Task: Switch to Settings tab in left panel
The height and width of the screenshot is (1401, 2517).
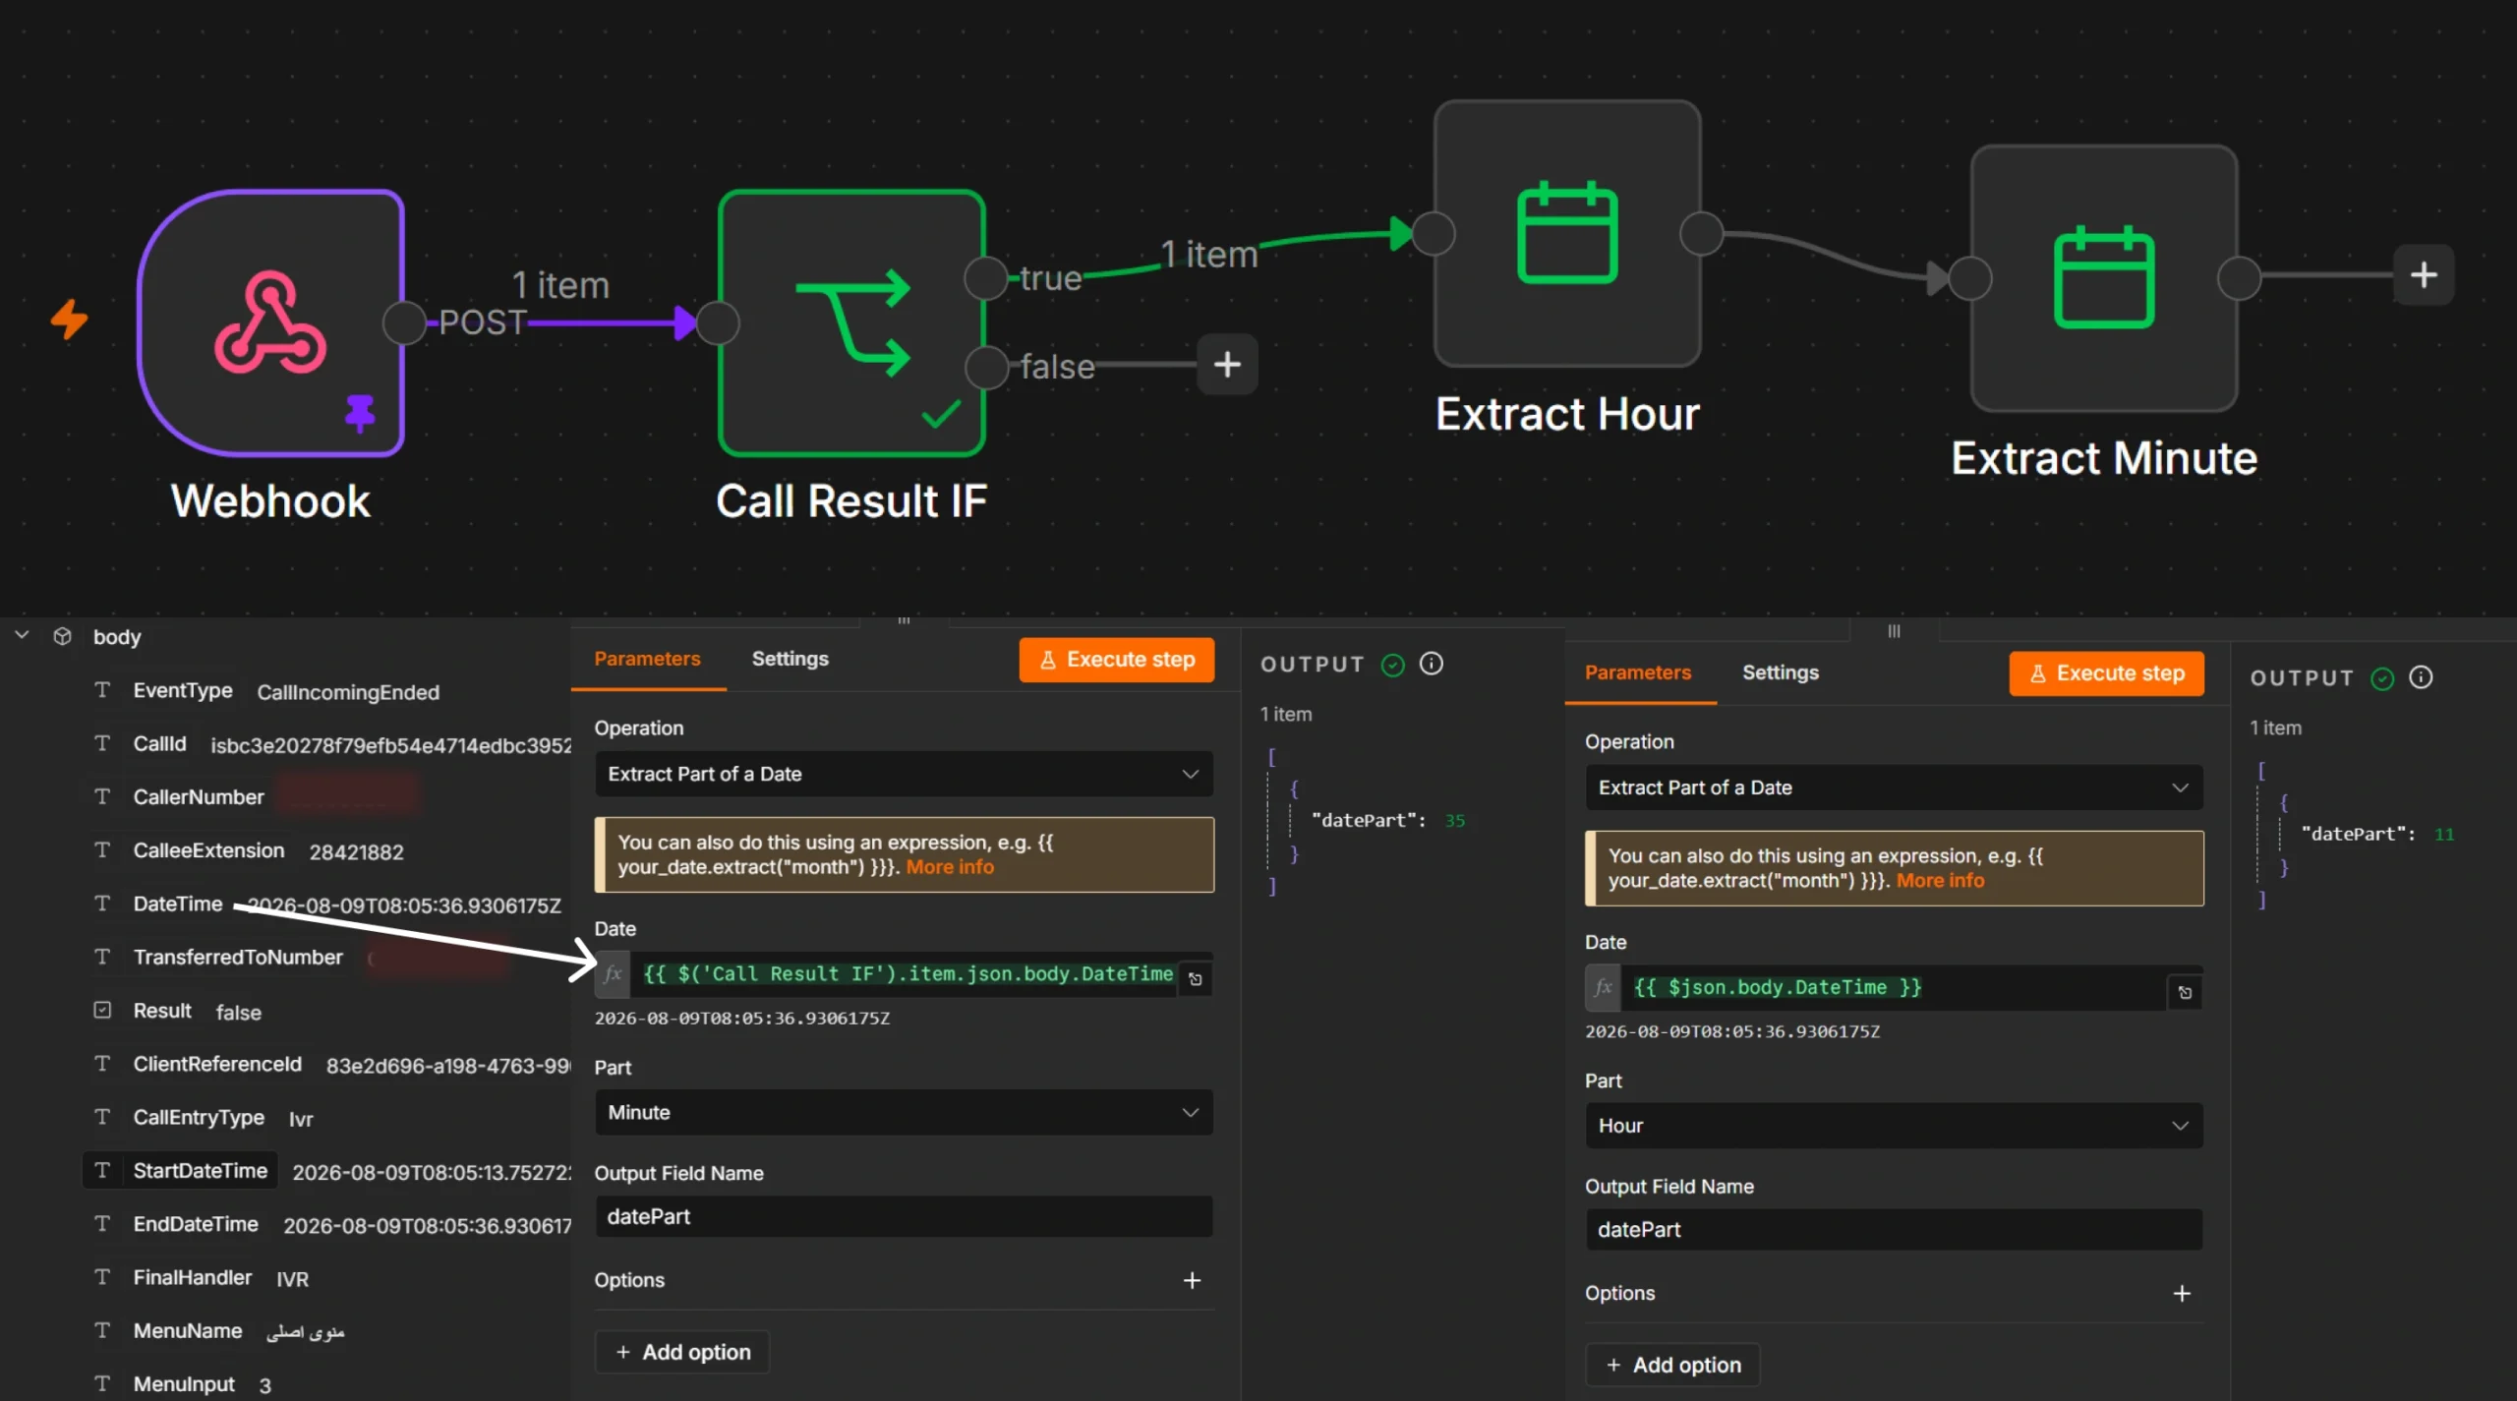Action: 790,659
